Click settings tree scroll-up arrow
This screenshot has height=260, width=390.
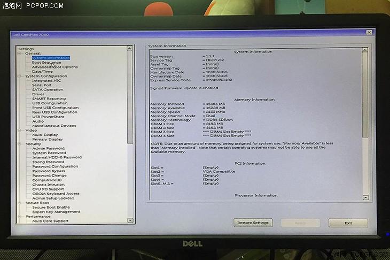pyautogui.click(x=130, y=48)
